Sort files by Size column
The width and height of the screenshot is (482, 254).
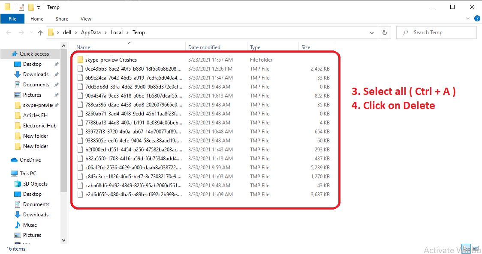coord(306,47)
